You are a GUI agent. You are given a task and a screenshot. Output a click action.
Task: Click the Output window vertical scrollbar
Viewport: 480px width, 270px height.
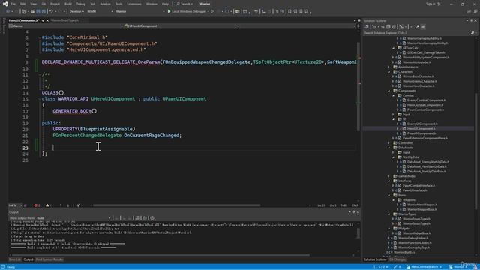(x=358, y=233)
